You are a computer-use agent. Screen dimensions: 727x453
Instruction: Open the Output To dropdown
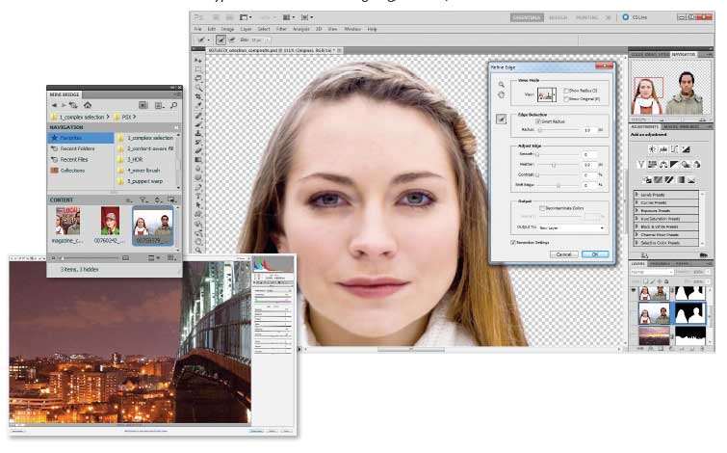coord(574,227)
